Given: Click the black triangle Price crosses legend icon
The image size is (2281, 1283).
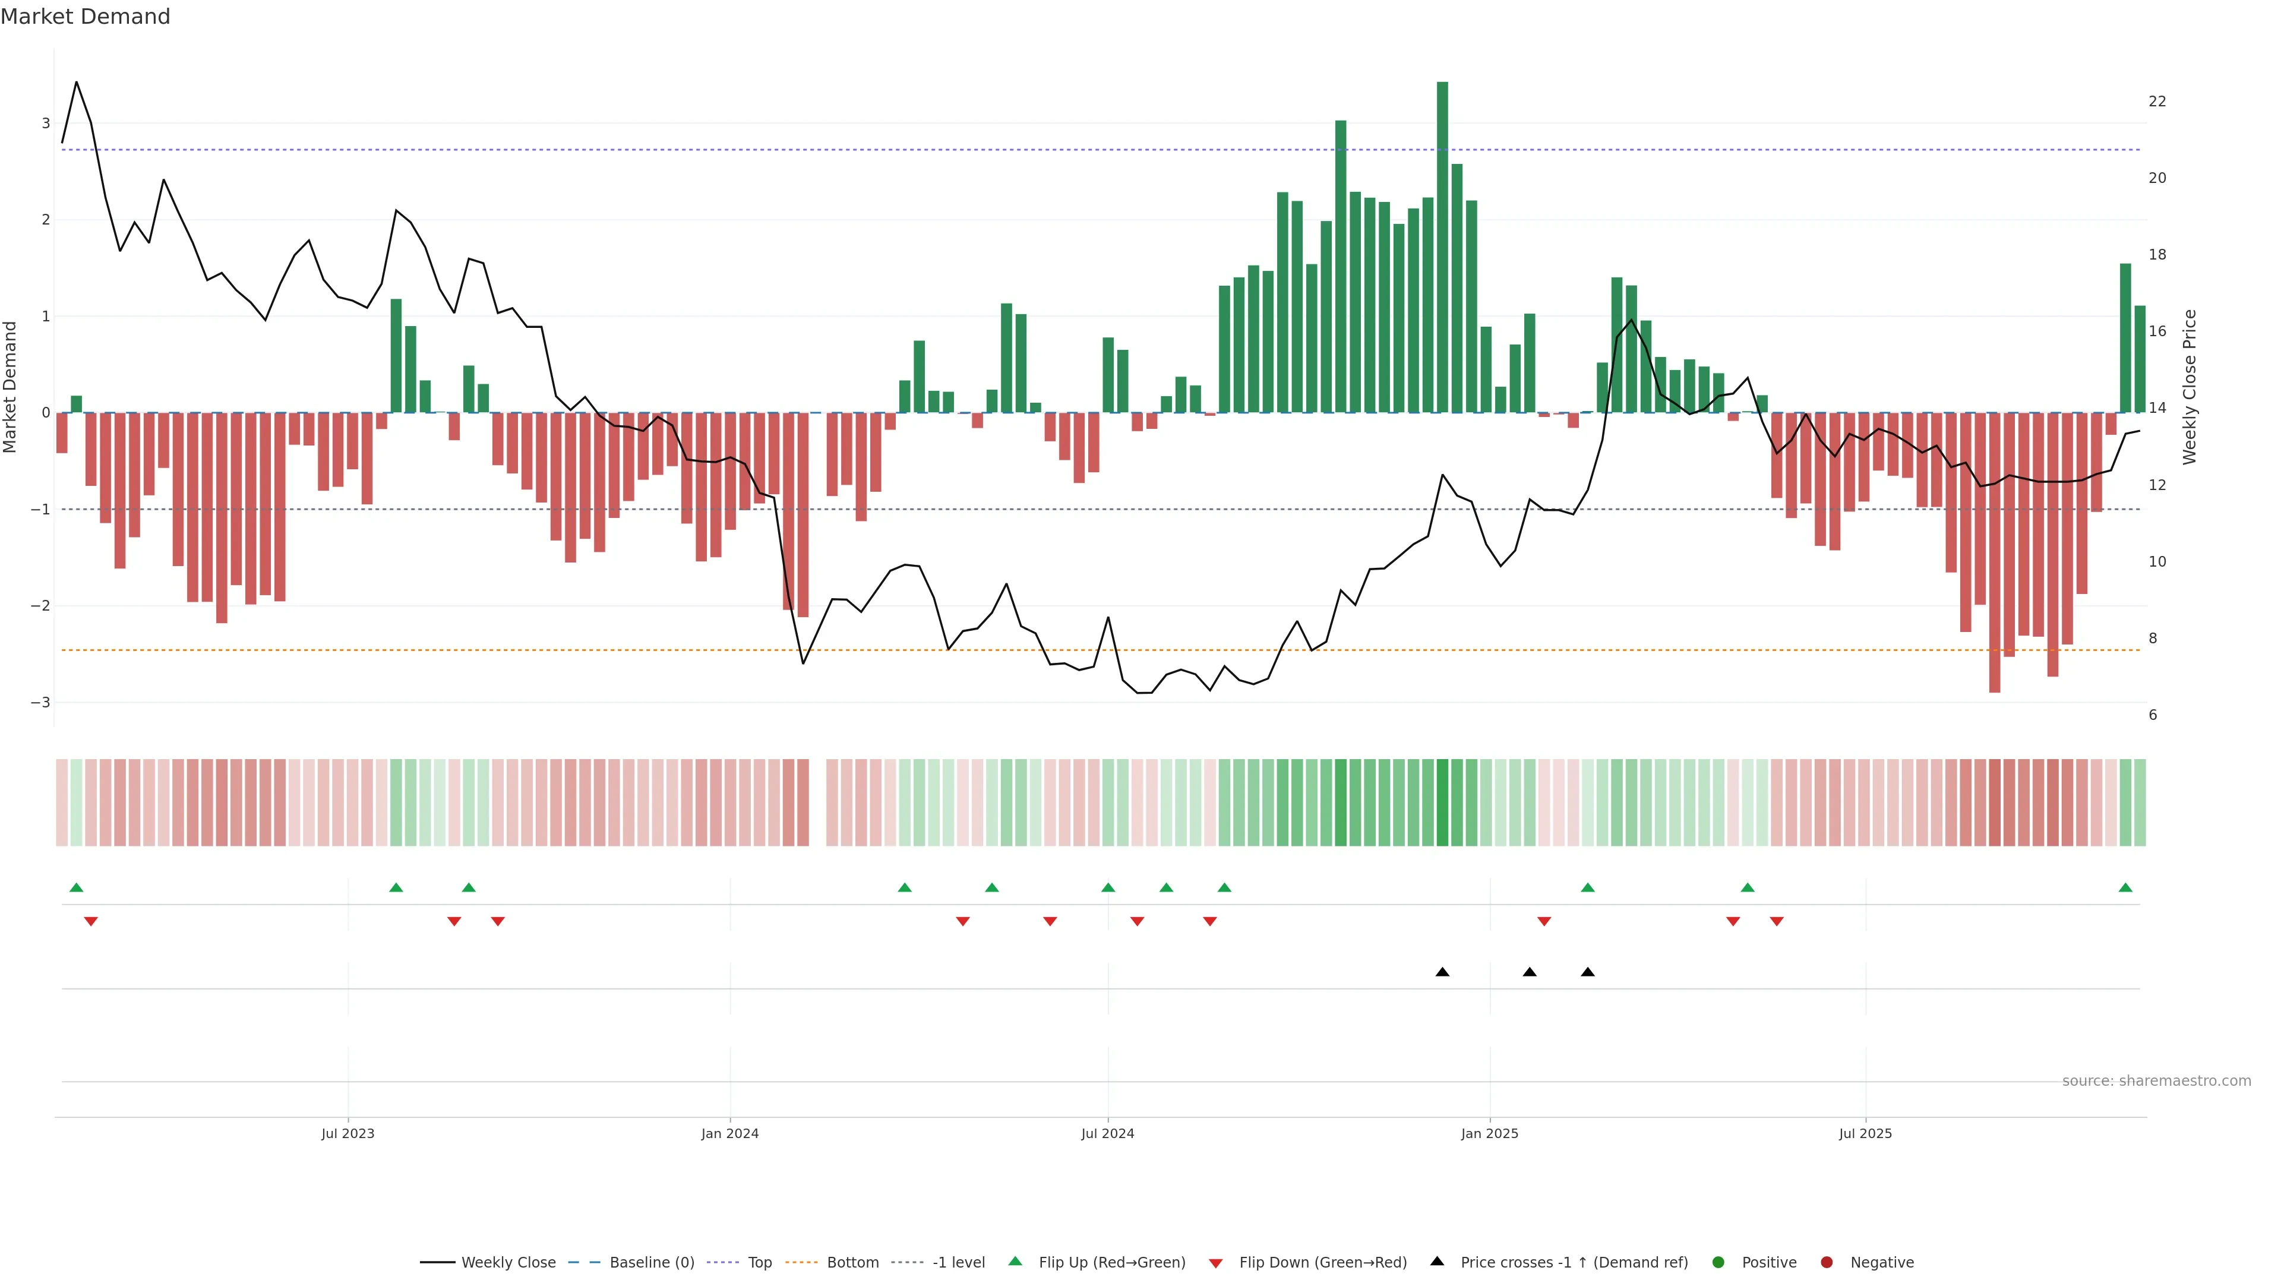Looking at the screenshot, I should (x=1437, y=1261).
